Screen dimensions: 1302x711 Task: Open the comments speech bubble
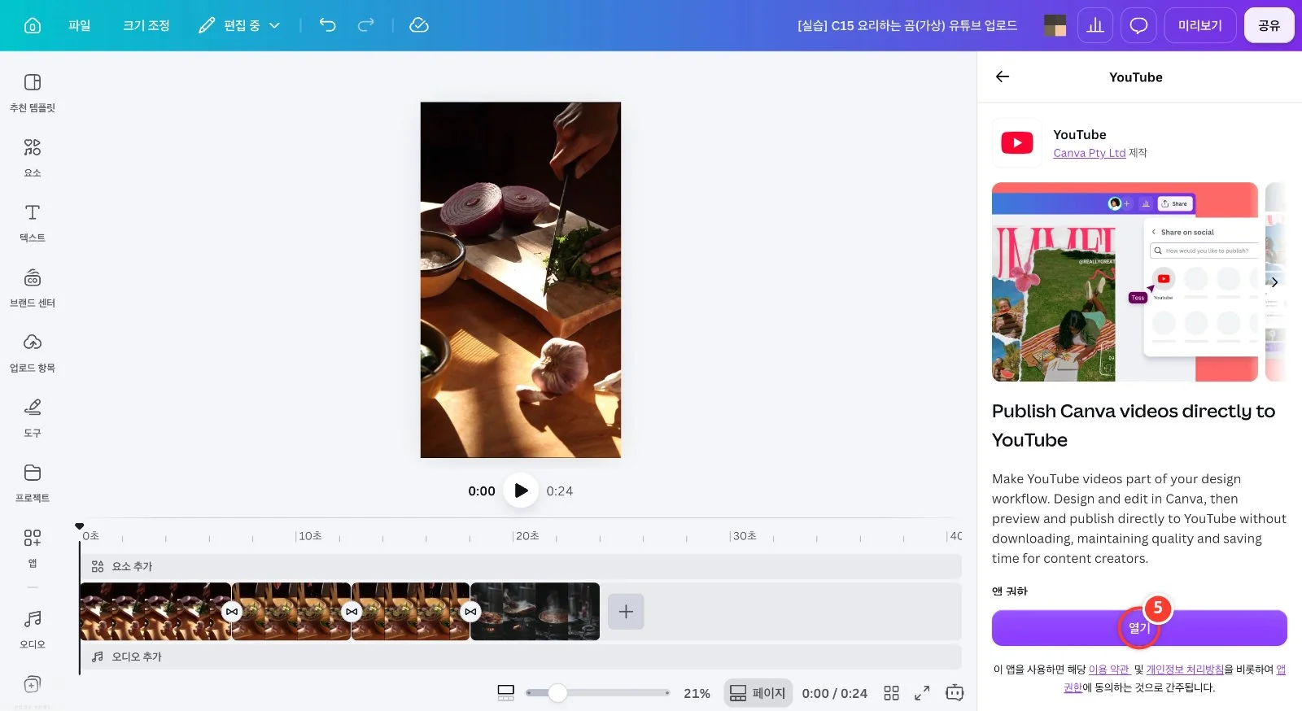1138,25
